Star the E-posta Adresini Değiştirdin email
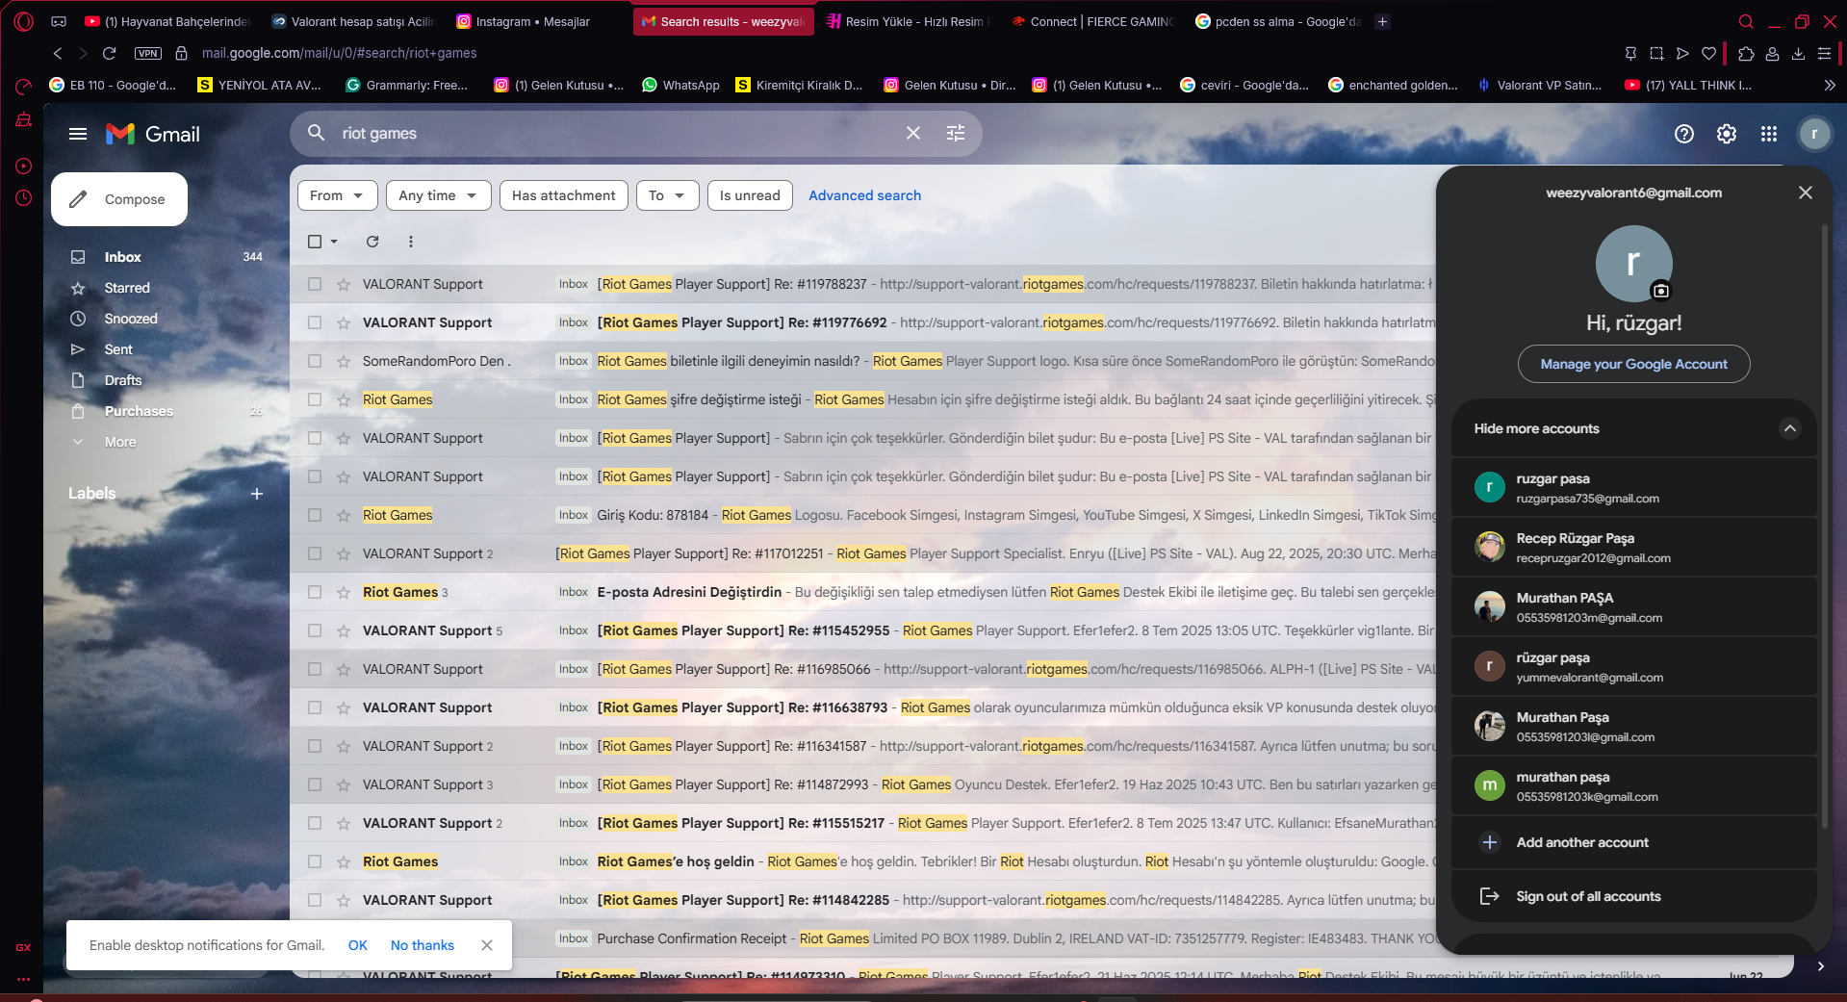This screenshot has width=1847, height=1002. coord(344,592)
